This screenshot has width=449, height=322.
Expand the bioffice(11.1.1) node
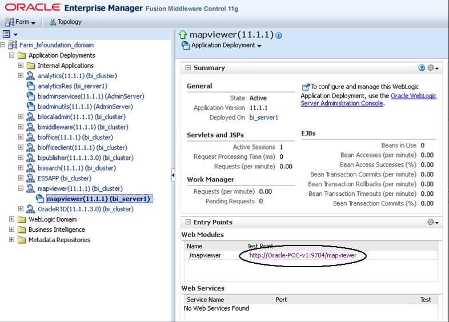pos(21,137)
